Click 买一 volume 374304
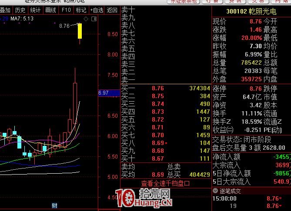291x211 pixels. click(200, 88)
